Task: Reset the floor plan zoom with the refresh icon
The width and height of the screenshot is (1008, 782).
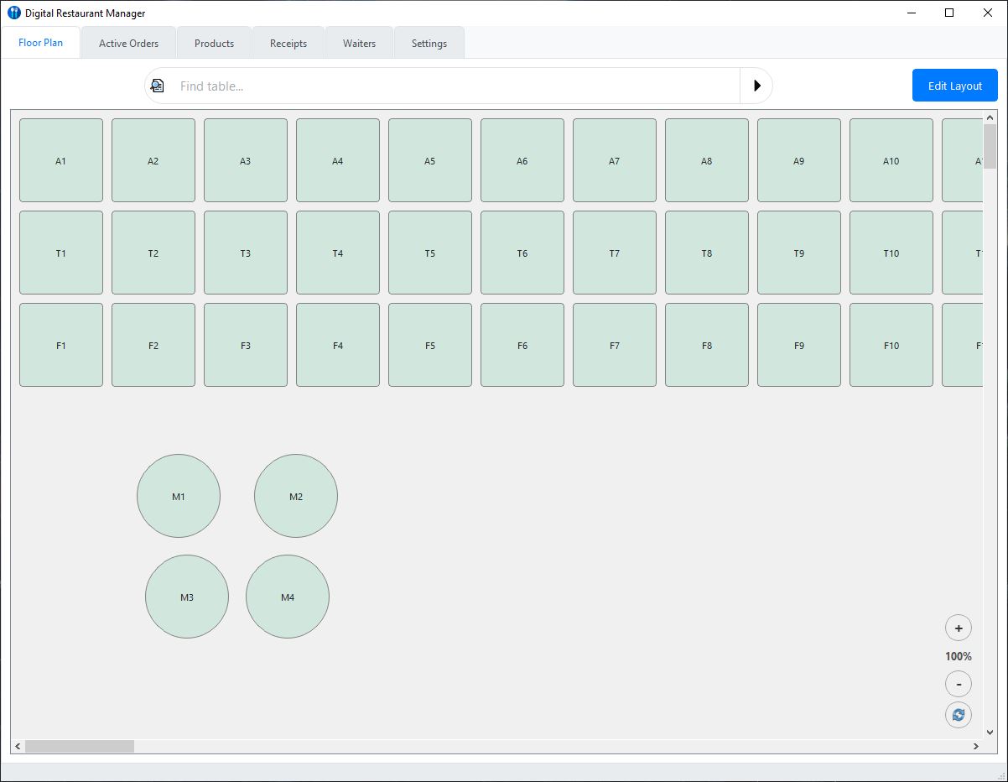Action: click(x=958, y=715)
